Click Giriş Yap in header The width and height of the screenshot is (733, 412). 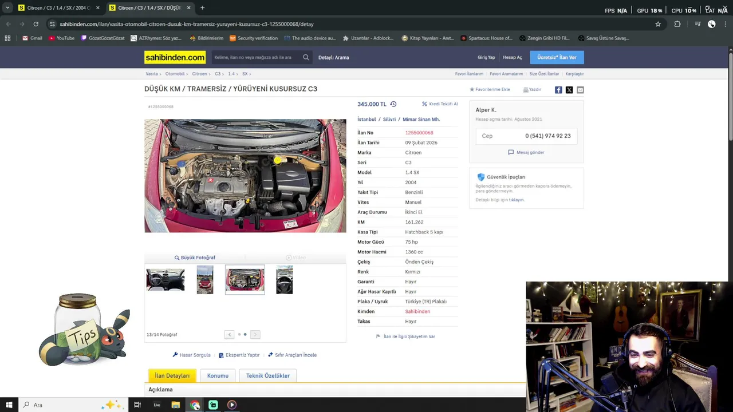pyautogui.click(x=486, y=57)
